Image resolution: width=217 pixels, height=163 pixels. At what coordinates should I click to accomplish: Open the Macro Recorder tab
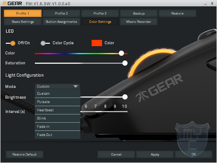(139, 22)
